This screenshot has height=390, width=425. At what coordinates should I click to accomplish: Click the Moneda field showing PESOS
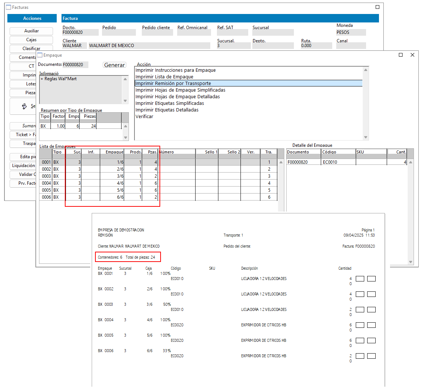point(351,32)
